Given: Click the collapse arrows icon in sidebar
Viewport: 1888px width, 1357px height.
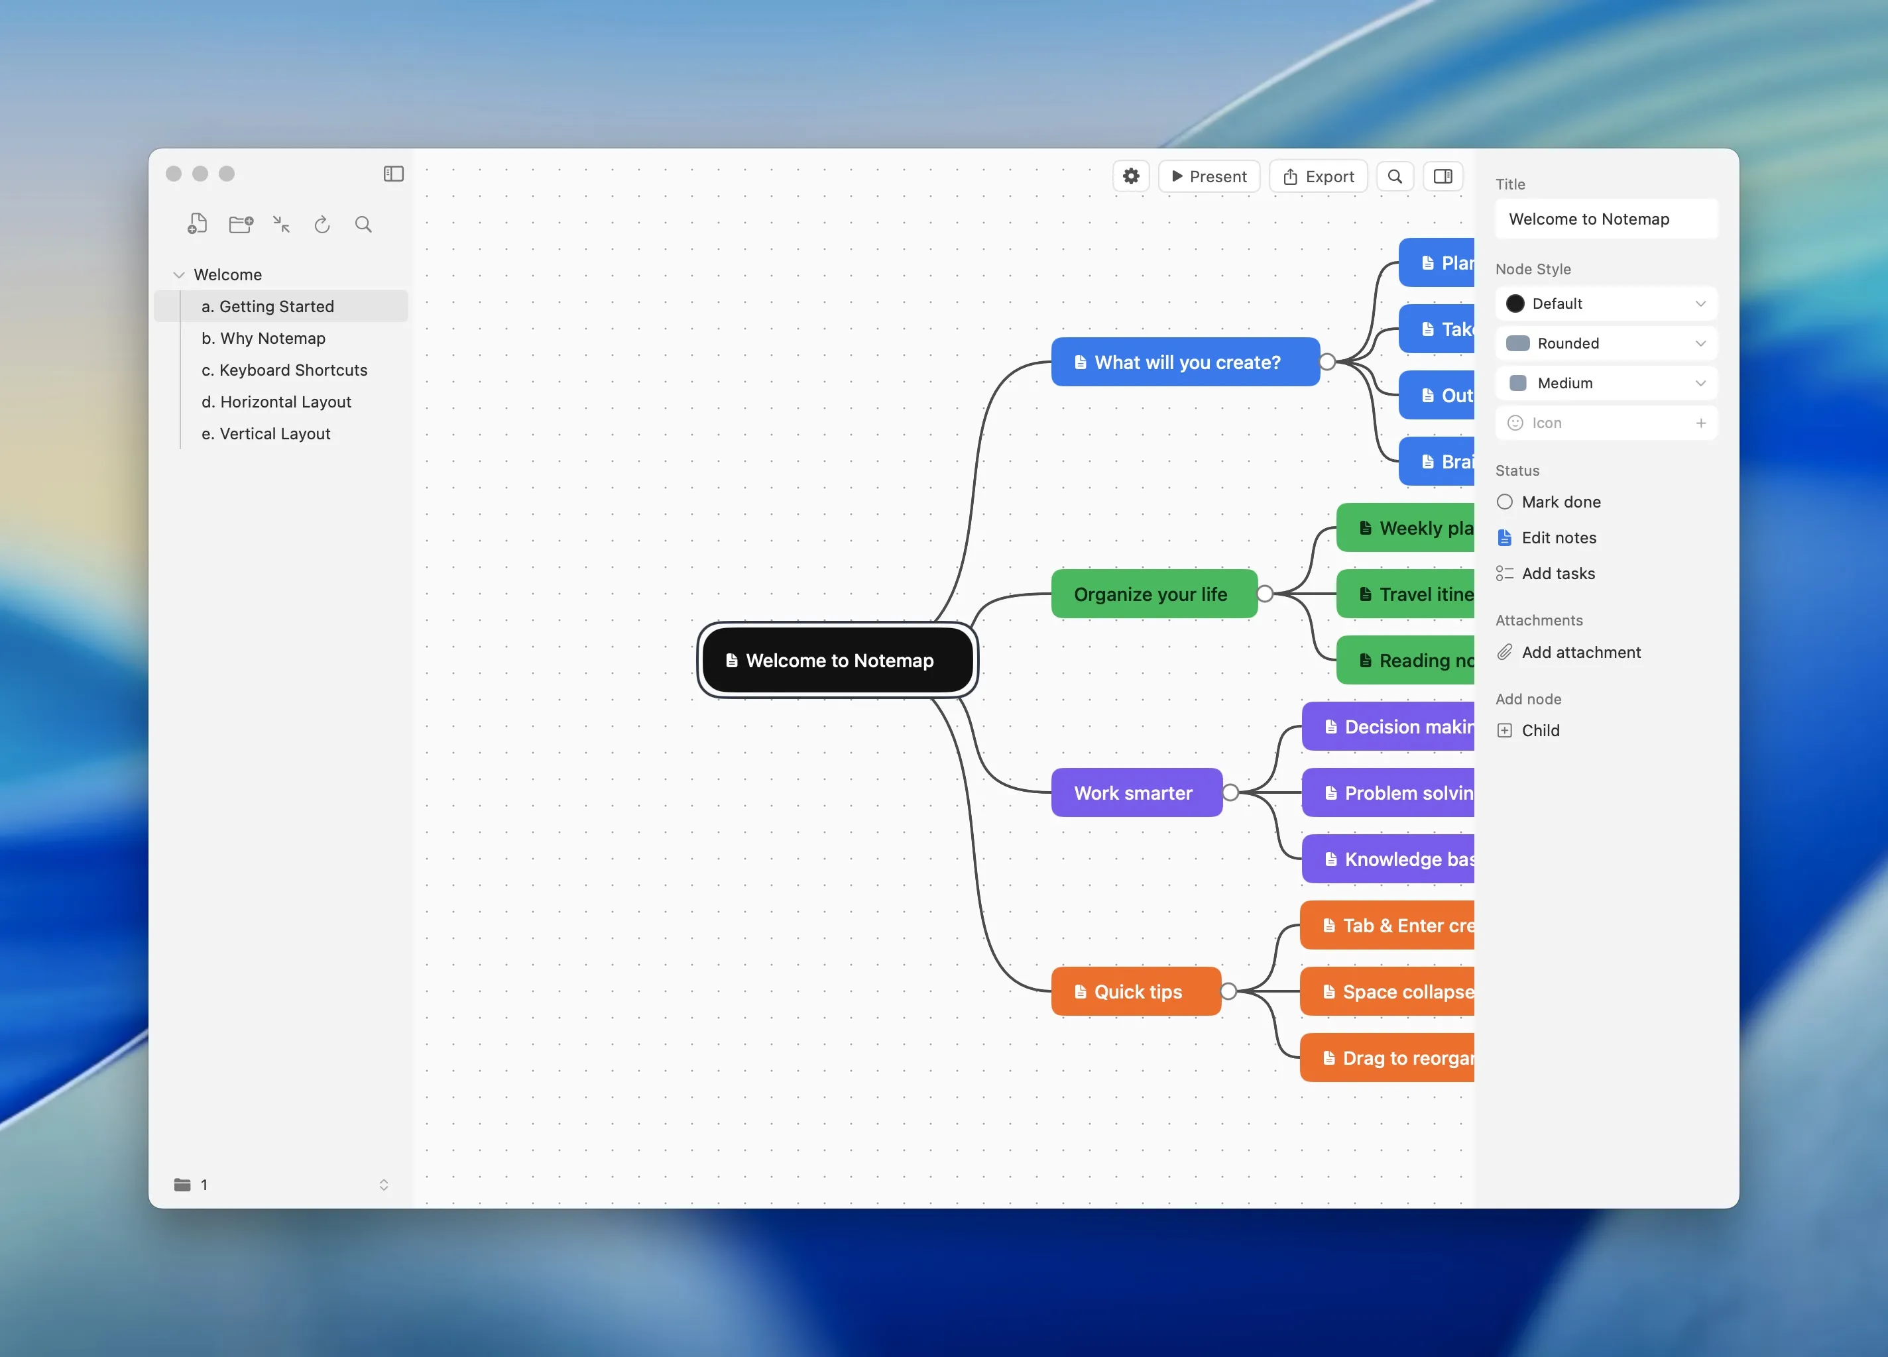Looking at the screenshot, I should [281, 224].
